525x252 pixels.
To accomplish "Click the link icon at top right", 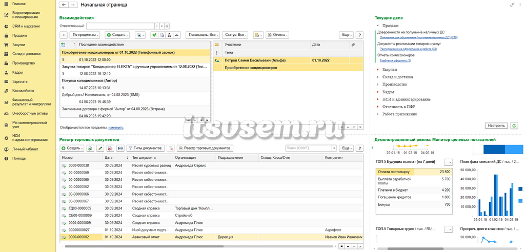I will coord(512,5).
